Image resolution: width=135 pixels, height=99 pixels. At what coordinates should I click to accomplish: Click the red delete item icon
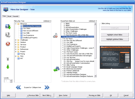(x=8, y=44)
